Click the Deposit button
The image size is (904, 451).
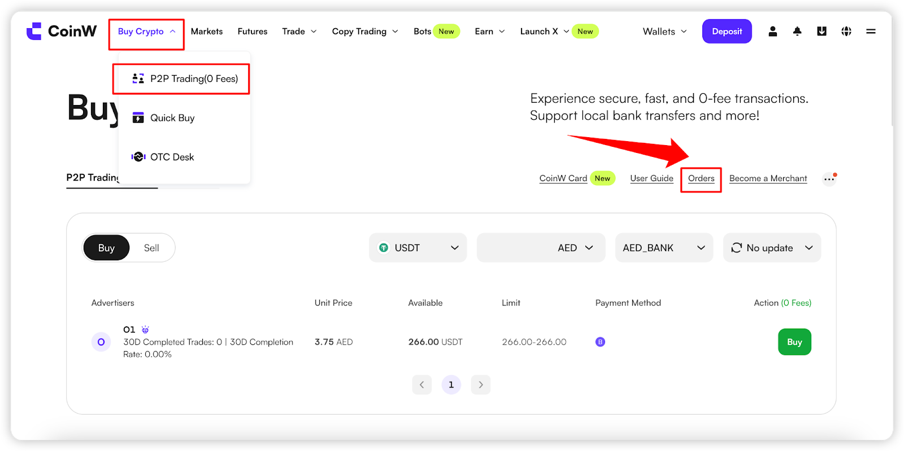(727, 32)
